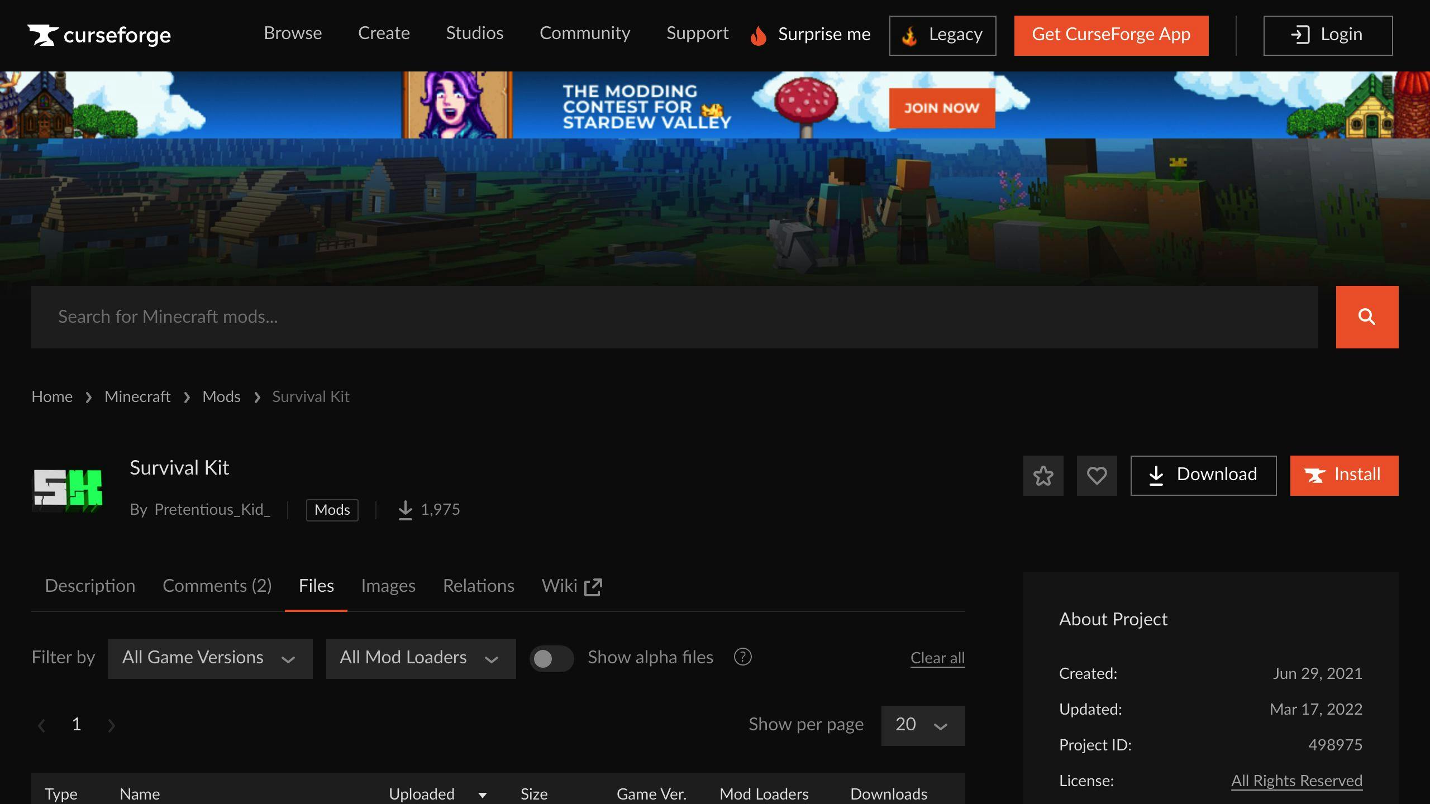Screen dimensions: 1430x804
Task: Click the Surprise me flame icon
Action: (758, 36)
